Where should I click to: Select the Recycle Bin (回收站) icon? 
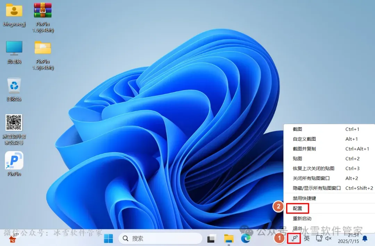[14, 85]
